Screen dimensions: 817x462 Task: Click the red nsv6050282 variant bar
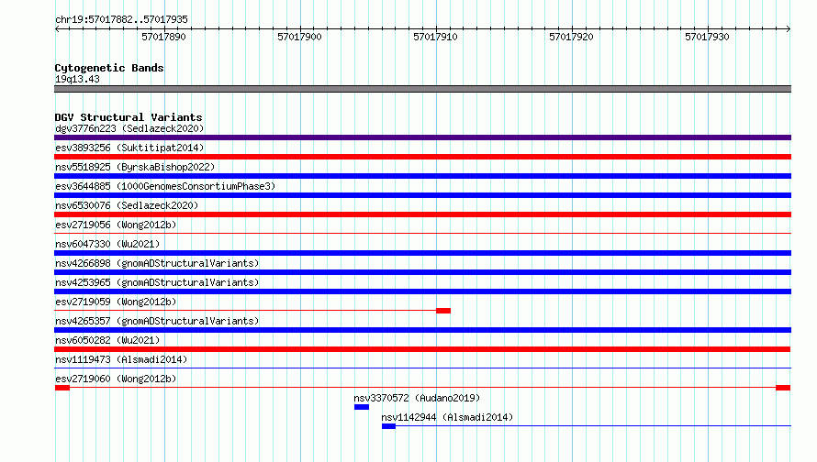tap(422, 349)
